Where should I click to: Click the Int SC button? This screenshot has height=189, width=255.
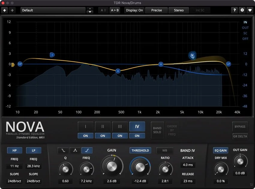point(200,10)
